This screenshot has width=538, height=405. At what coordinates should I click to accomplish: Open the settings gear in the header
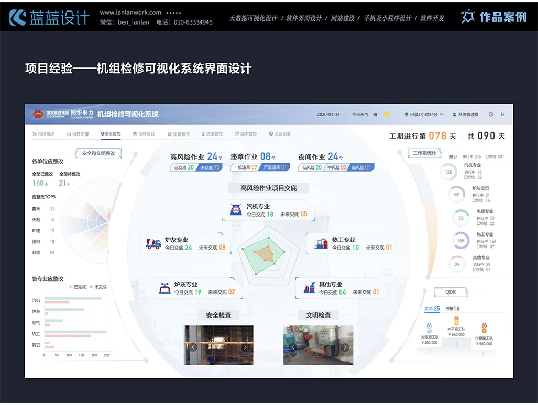[491, 114]
